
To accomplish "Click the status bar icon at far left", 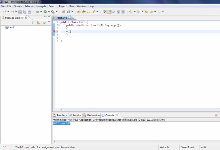I will (x=4, y=147).
